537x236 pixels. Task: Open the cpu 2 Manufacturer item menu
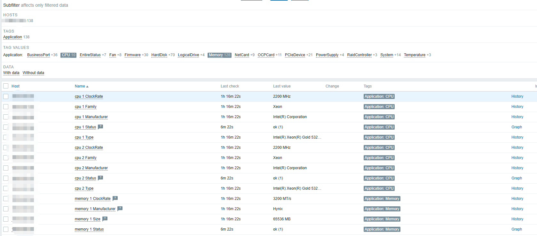91,168
